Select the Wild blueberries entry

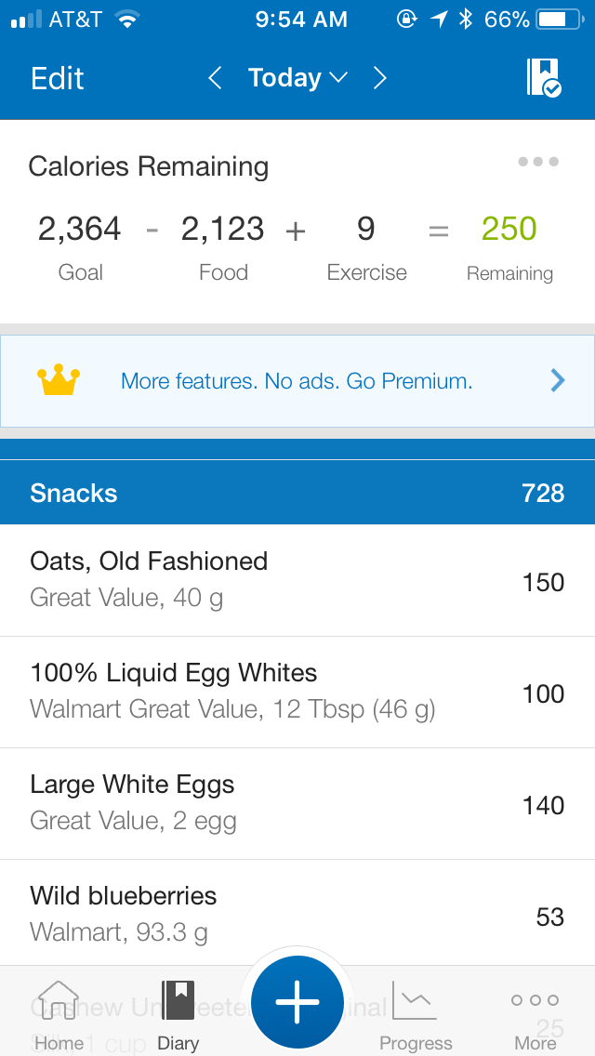click(297, 915)
